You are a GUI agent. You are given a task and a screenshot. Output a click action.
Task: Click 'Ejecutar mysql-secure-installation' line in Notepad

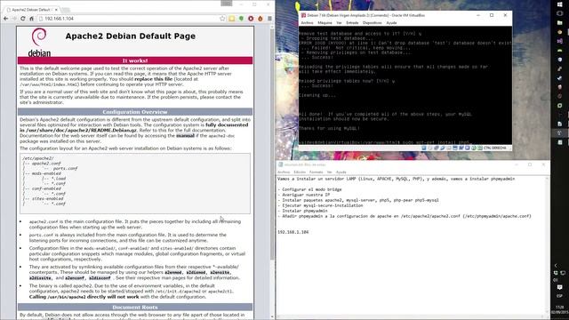click(320, 205)
